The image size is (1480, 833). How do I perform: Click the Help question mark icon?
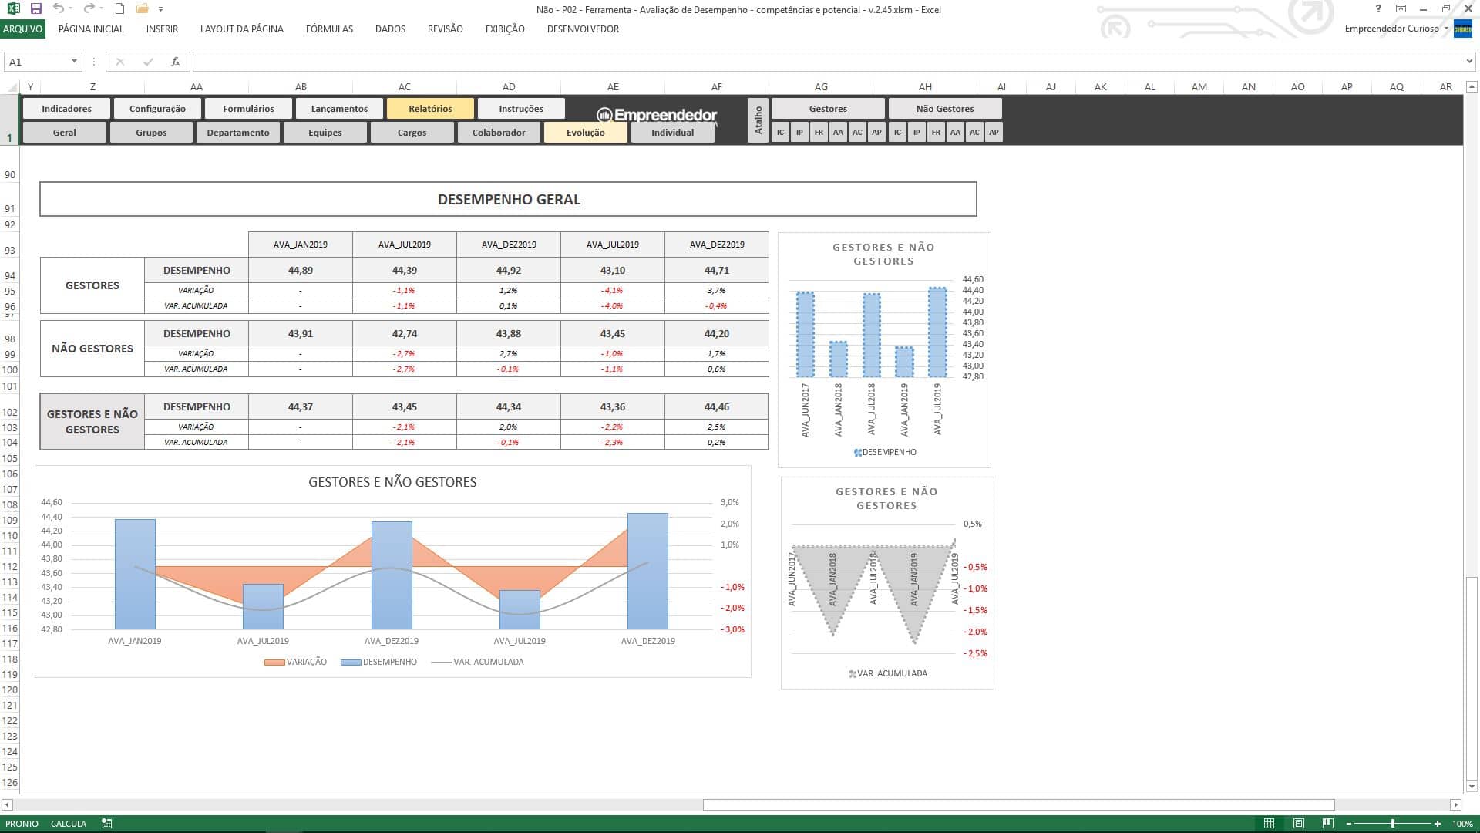[1378, 9]
